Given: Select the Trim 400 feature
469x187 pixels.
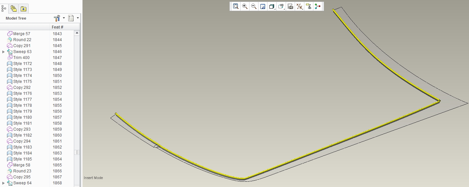Looking at the screenshot, I should [x=18, y=58].
